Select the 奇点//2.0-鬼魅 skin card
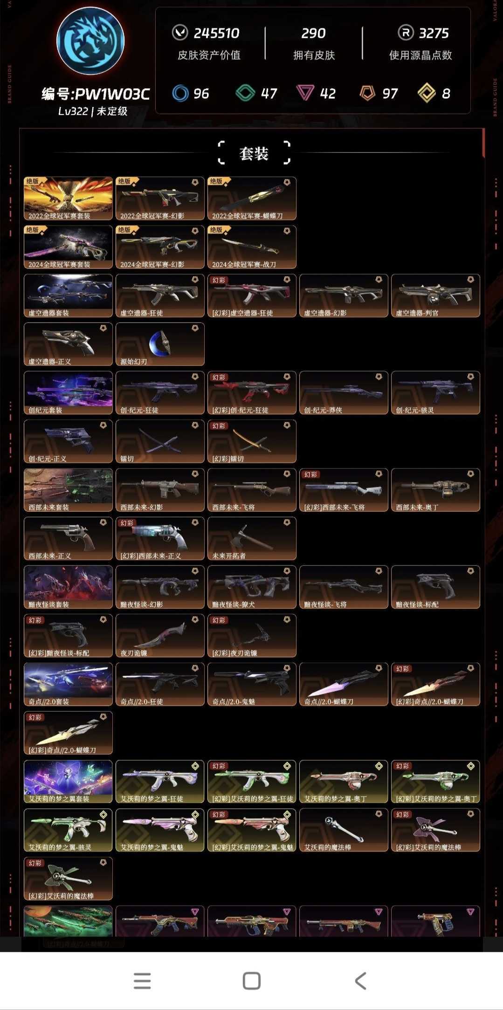The image size is (503, 1010). point(252,684)
